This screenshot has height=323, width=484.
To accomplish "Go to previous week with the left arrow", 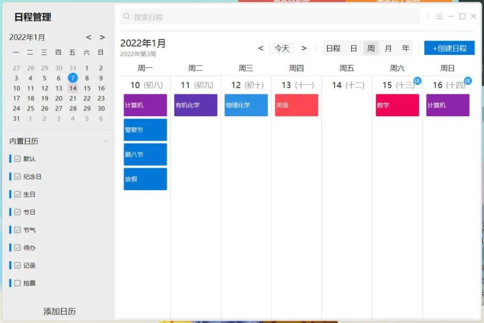I will point(260,48).
